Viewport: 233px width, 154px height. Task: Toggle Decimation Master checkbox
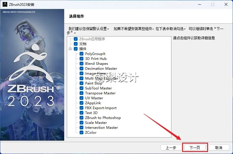coord(81,68)
